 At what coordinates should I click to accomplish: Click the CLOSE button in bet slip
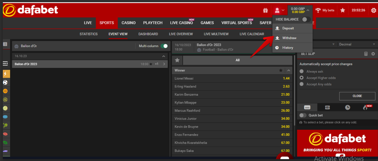357,96
